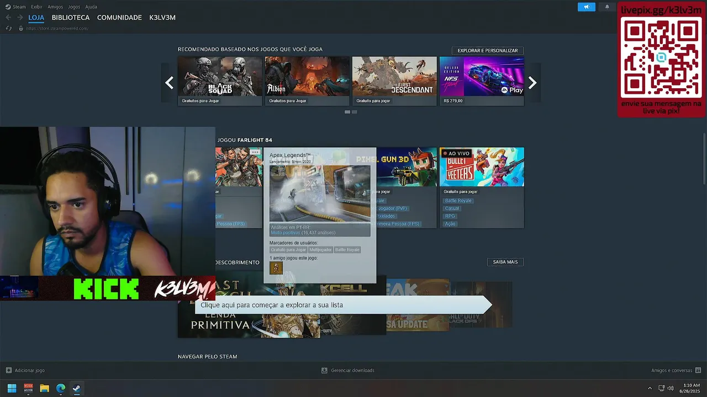
Task: Click the store URL address field
Action: point(57,28)
